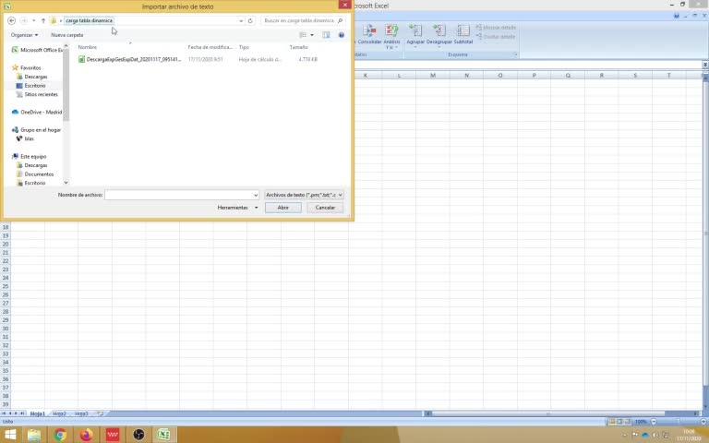Select Microsoft Office Excel in the sidebar
The height and width of the screenshot is (443, 709).
pyautogui.click(x=38, y=50)
